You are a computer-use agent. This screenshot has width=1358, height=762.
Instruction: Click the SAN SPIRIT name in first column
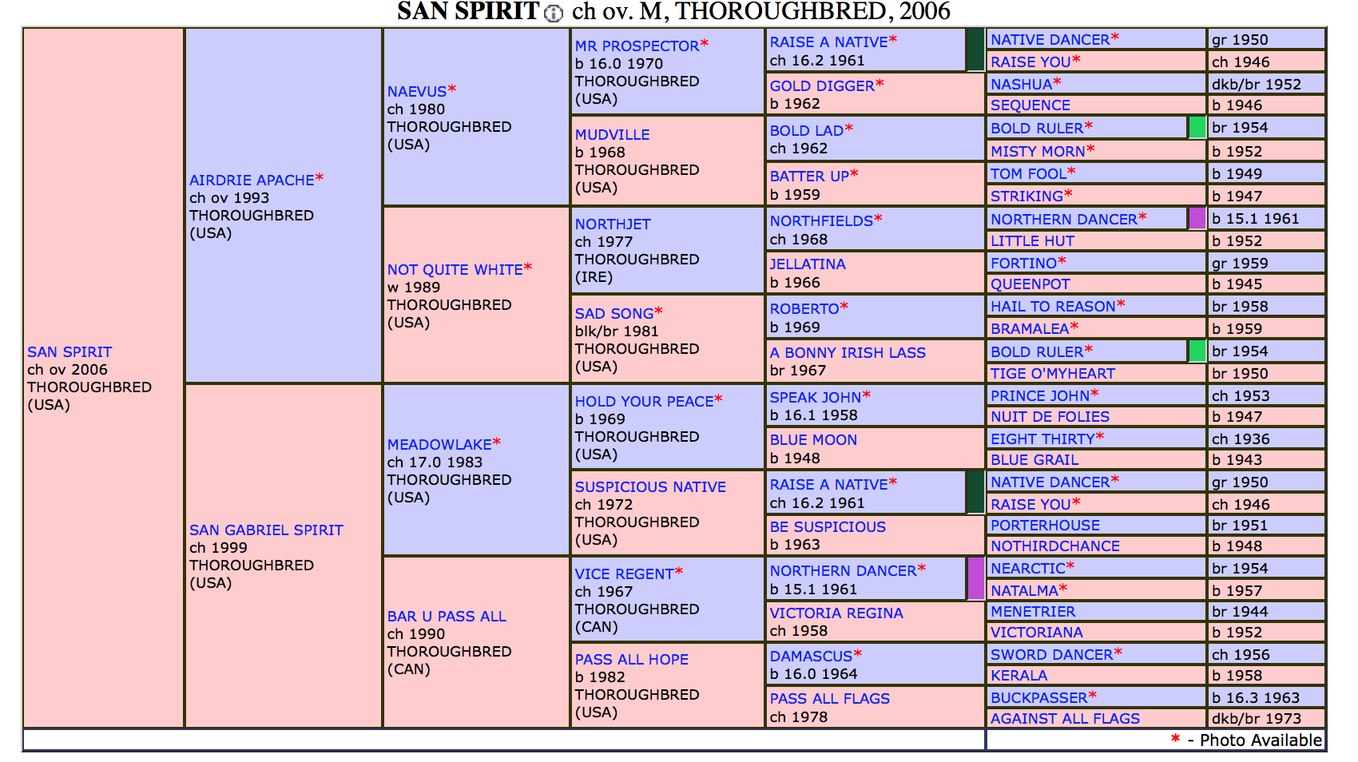pyautogui.click(x=69, y=351)
